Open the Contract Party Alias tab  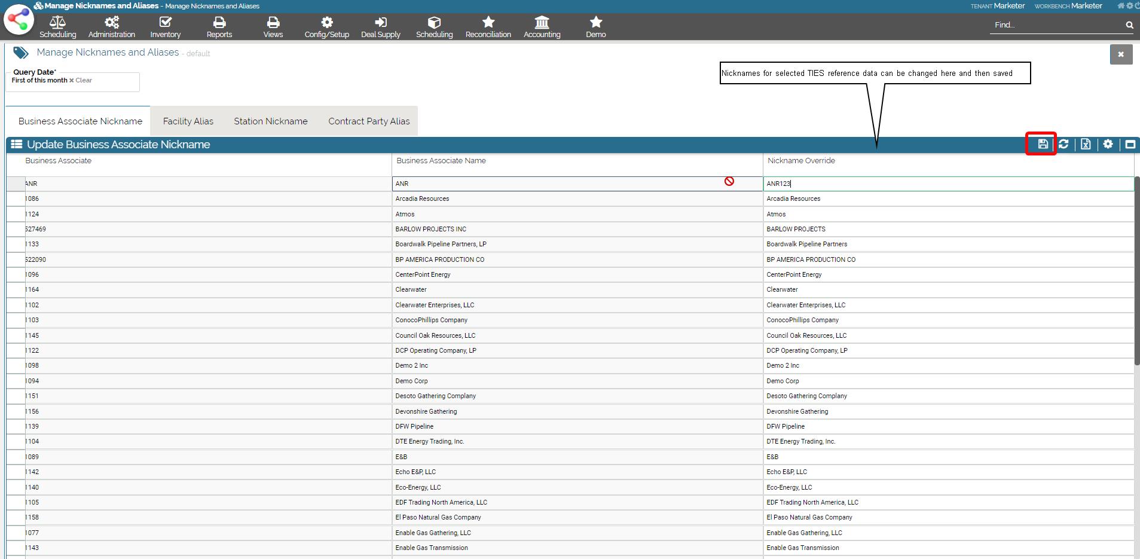[x=369, y=121]
